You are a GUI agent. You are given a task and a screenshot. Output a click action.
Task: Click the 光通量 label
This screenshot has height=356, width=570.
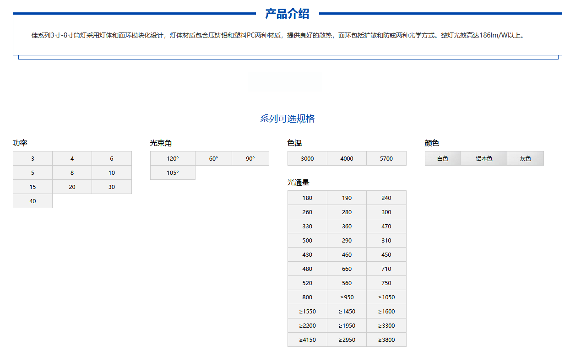click(x=299, y=182)
